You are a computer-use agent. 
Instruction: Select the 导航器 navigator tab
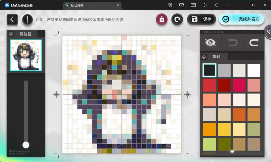coord(25,34)
